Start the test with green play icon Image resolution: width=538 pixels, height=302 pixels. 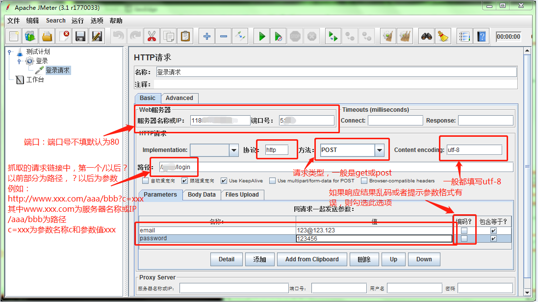[262, 36]
